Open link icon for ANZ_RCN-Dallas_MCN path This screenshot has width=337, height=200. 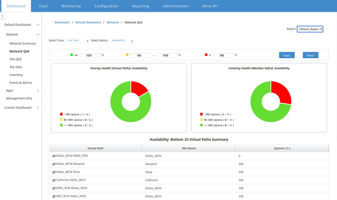[x=54, y=196]
